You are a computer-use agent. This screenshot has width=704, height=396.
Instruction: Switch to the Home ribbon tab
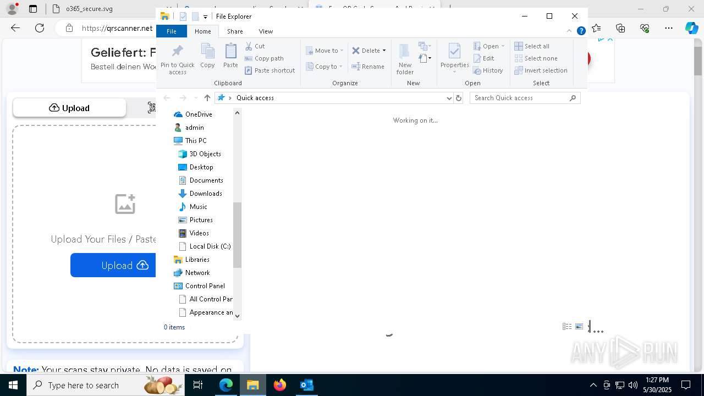click(x=202, y=31)
